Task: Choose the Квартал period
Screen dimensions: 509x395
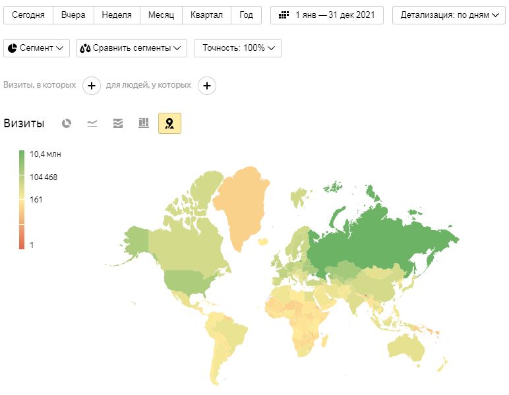Action: pyautogui.click(x=206, y=15)
